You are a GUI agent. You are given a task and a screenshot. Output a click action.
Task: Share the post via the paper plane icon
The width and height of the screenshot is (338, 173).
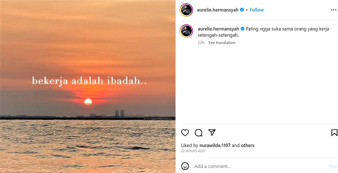click(x=212, y=132)
